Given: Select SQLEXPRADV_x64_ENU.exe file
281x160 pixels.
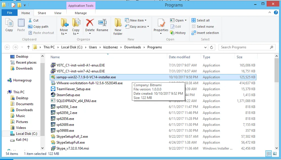Looking at the screenshot, I should coord(76,101).
